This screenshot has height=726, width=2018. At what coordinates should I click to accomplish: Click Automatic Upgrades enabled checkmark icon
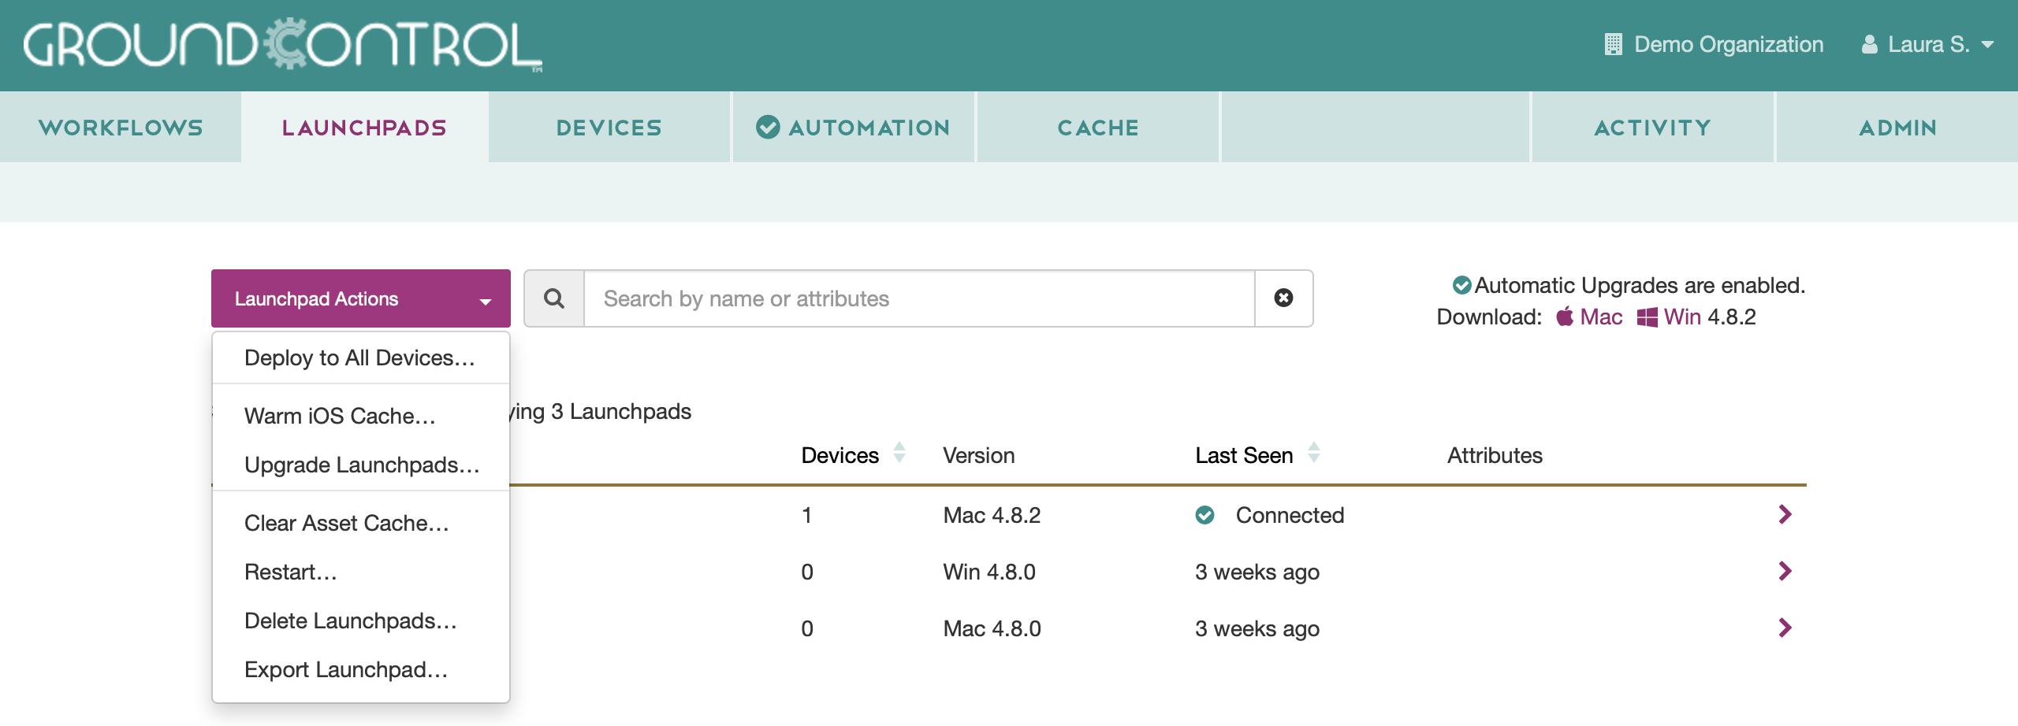[1461, 285]
